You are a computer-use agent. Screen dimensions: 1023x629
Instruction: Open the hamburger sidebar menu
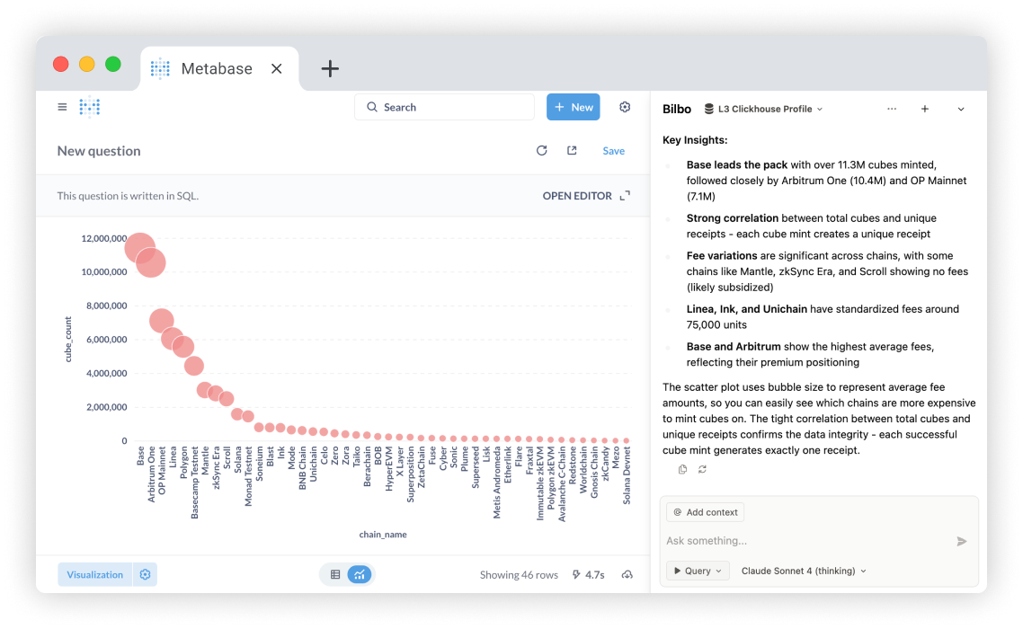[x=62, y=107]
